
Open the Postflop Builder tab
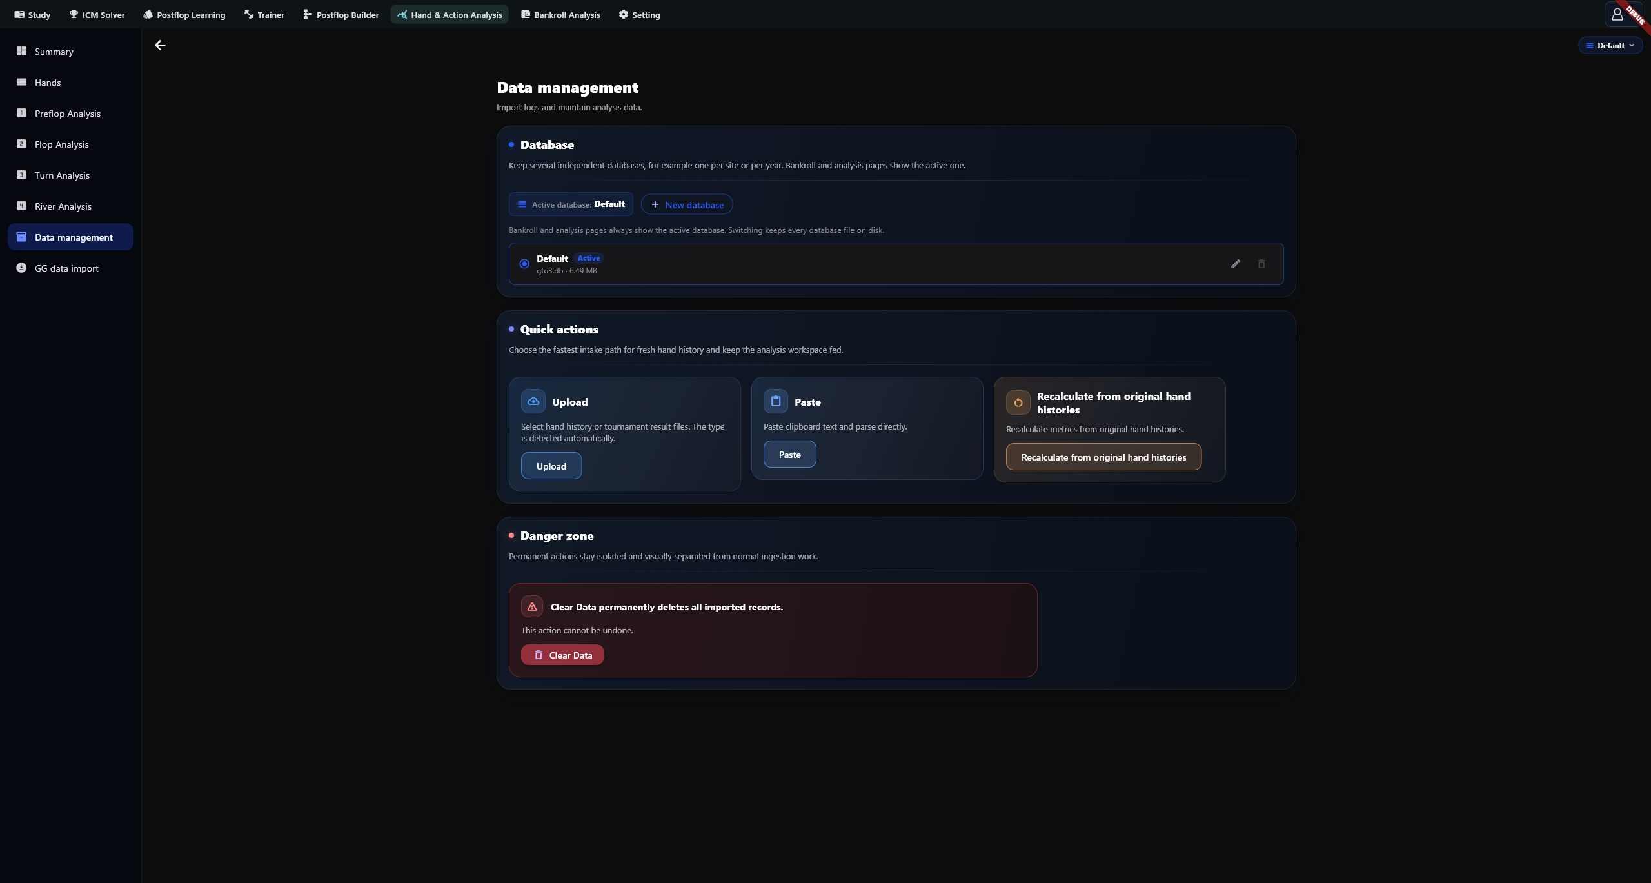pos(341,14)
